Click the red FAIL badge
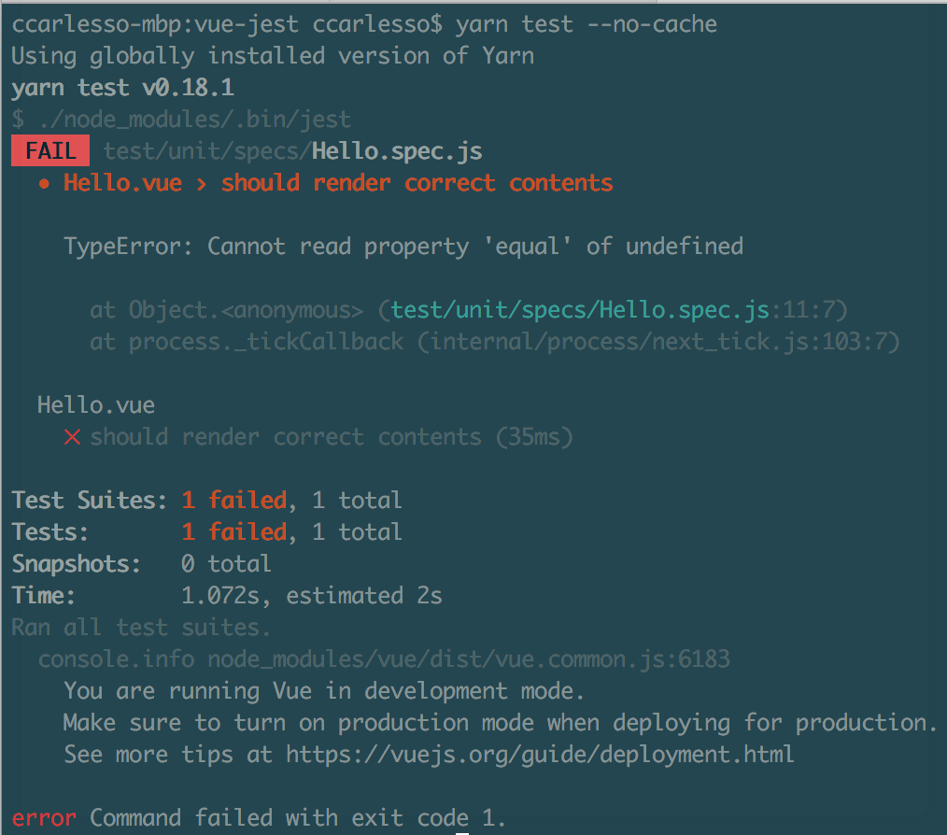947x835 pixels. tap(50, 151)
